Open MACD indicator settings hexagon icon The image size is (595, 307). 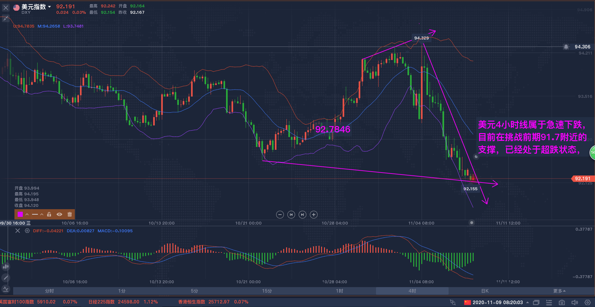point(27,231)
